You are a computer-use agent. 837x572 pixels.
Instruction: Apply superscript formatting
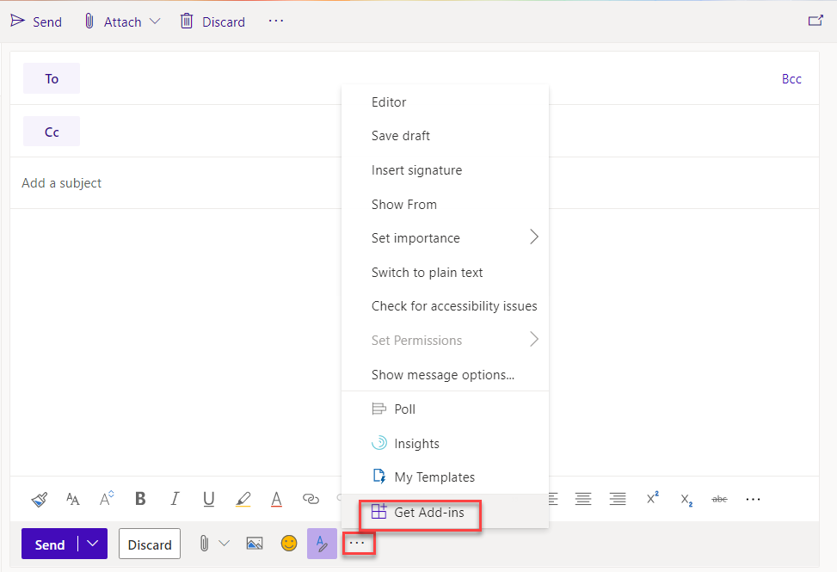[x=652, y=499]
